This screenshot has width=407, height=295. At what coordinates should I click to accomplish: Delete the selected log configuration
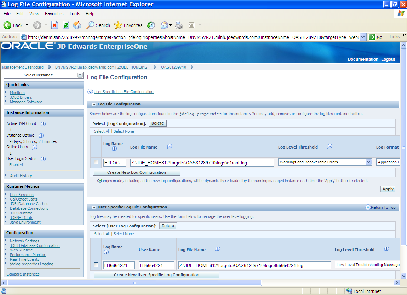point(157,123)
